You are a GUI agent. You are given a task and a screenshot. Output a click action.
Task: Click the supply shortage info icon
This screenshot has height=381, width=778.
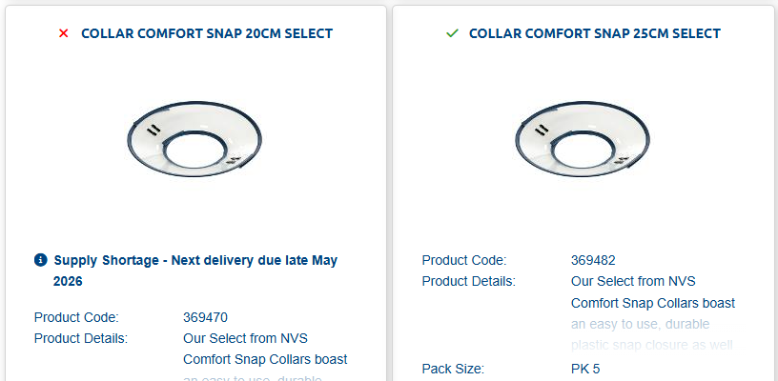pos(41,260)
